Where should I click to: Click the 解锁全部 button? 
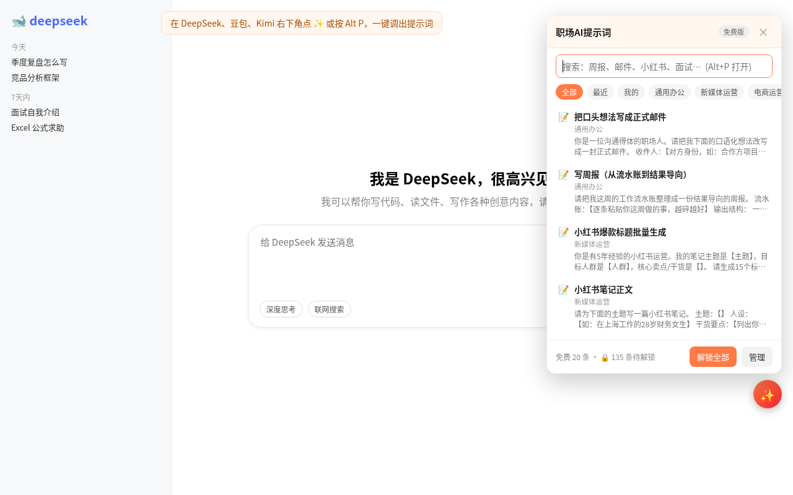(713, 357)
